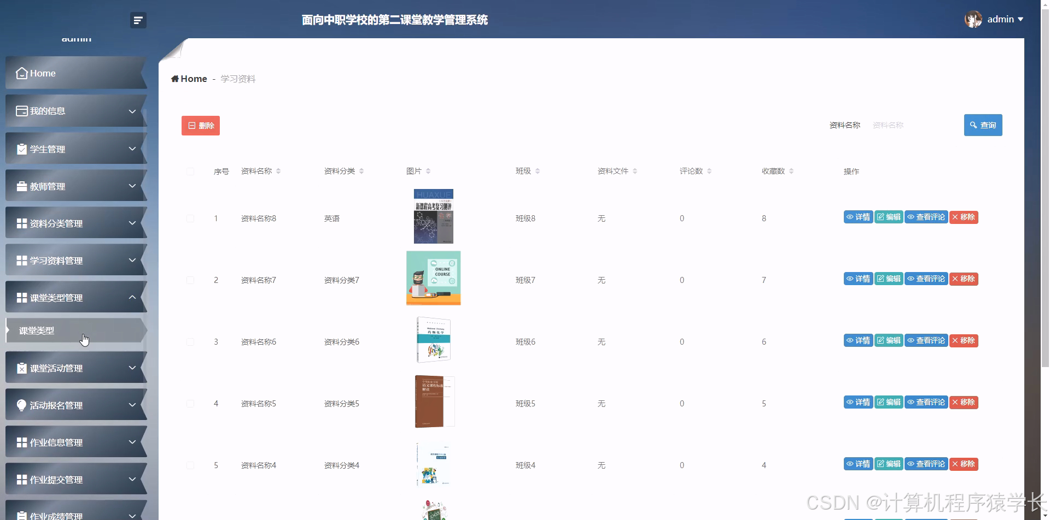
Task: Click 编辑 for 资料名称7 row
Action: coord(889,279)
